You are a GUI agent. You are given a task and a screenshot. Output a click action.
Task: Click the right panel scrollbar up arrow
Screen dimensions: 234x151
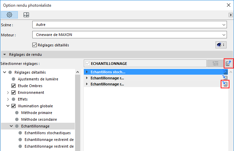231,72
